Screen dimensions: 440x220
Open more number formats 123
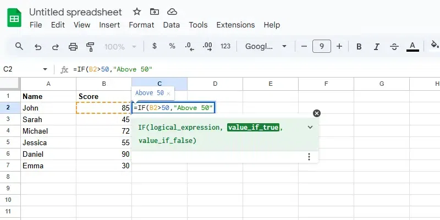click(226, 46)
